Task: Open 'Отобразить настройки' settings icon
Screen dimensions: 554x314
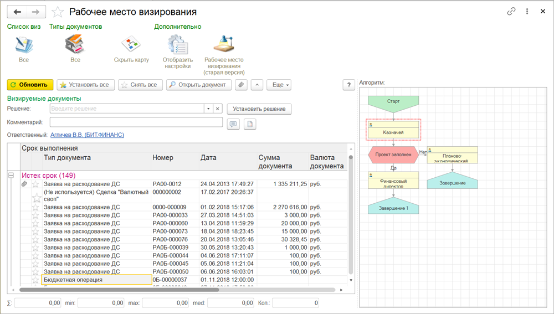Action: click(x=177, y=44)
